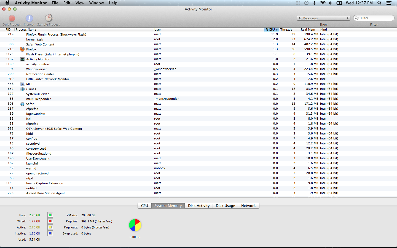The image size is (397, 248).
Task: Click the clock showing Wed 12:27 PM
Action: pyautogui.click(x=359, y=3)
